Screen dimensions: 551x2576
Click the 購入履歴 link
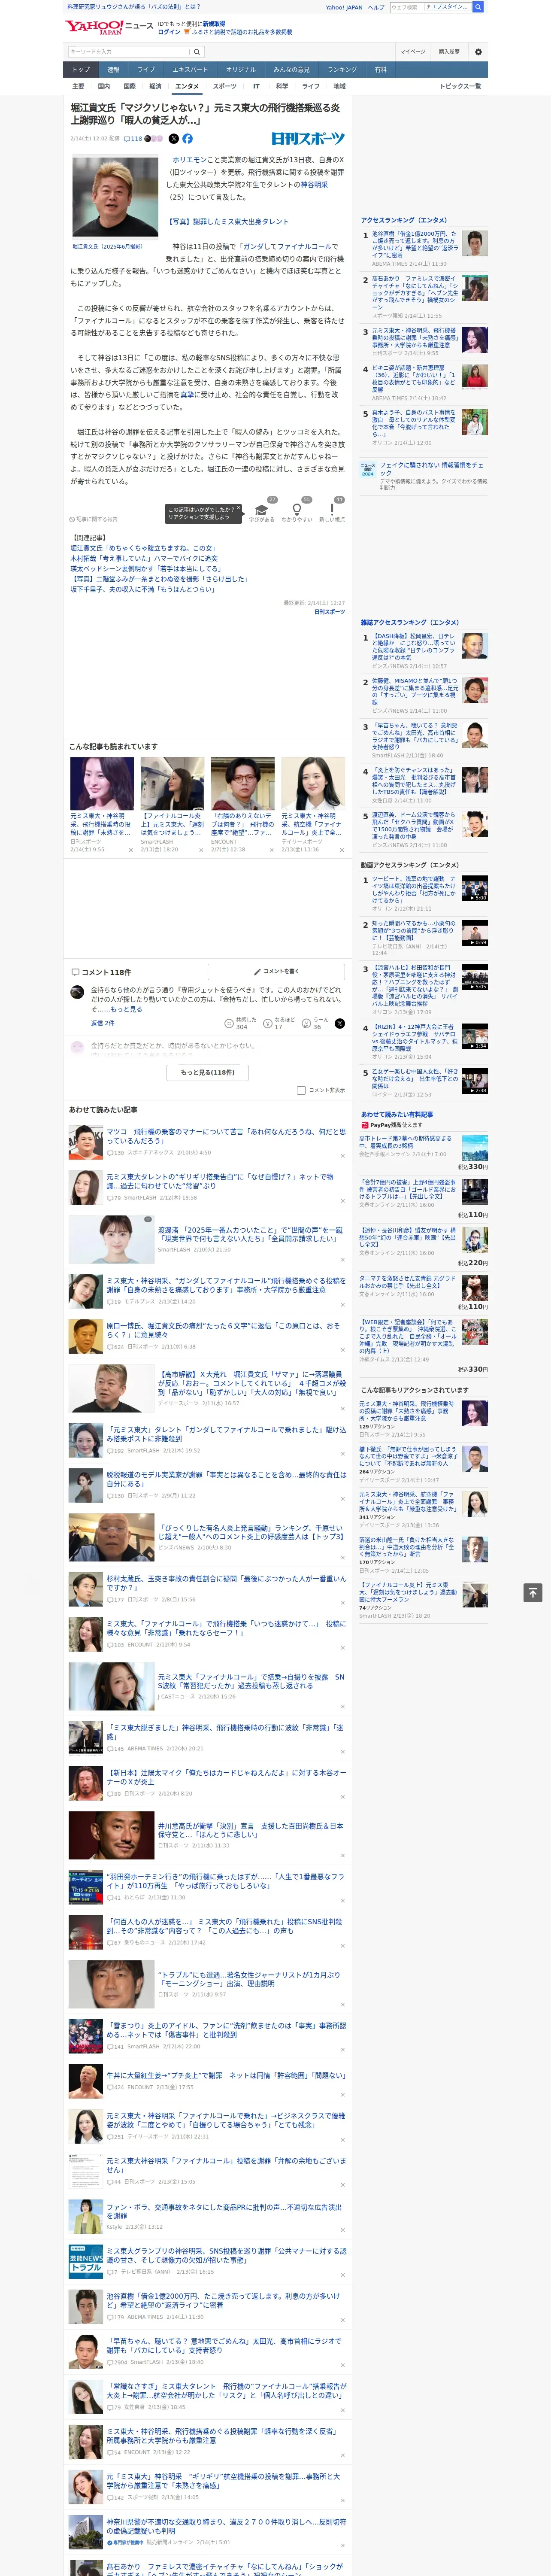(x=449, y=51)
